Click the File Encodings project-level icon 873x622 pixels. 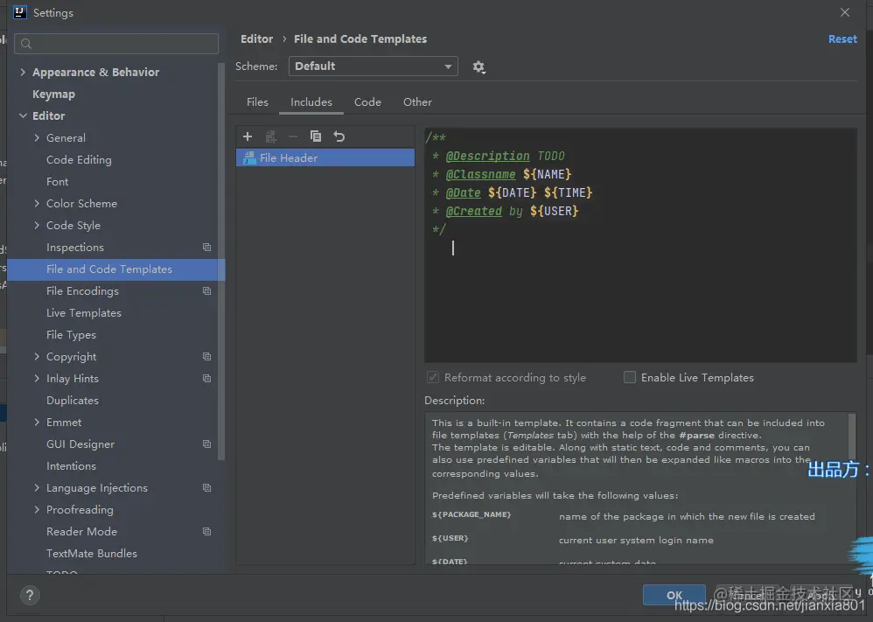tap(206, 291)
